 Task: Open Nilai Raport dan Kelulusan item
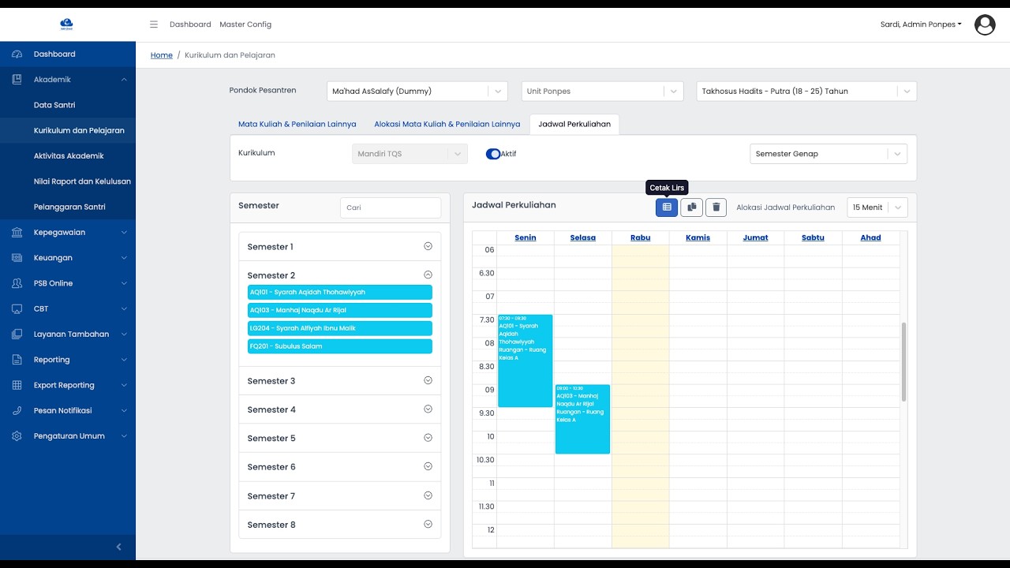68,181
